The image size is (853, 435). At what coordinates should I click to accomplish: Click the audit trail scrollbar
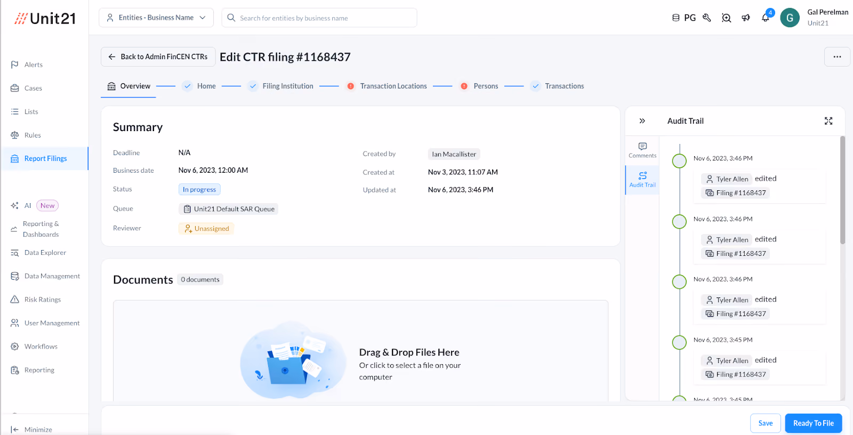click(x=843, y=190)
